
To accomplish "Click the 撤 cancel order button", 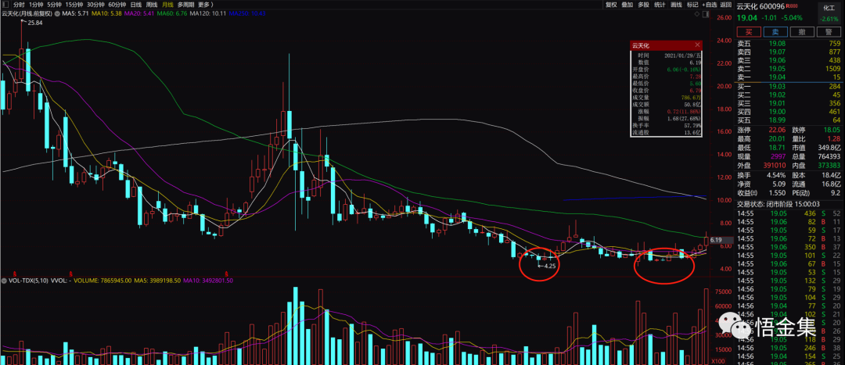I will tap(800, 32).
